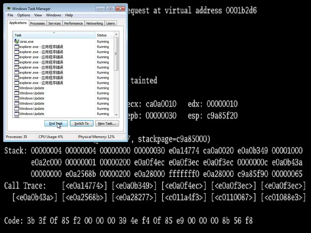Screen dimensions: 311x233
Task: Switch to the Networking tab
Action: click(94, 23)
